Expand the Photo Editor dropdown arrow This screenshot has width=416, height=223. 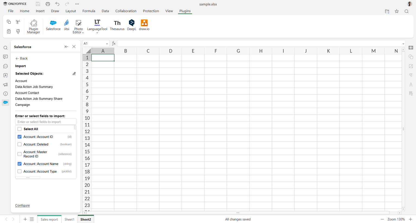(x=83, y=32)
